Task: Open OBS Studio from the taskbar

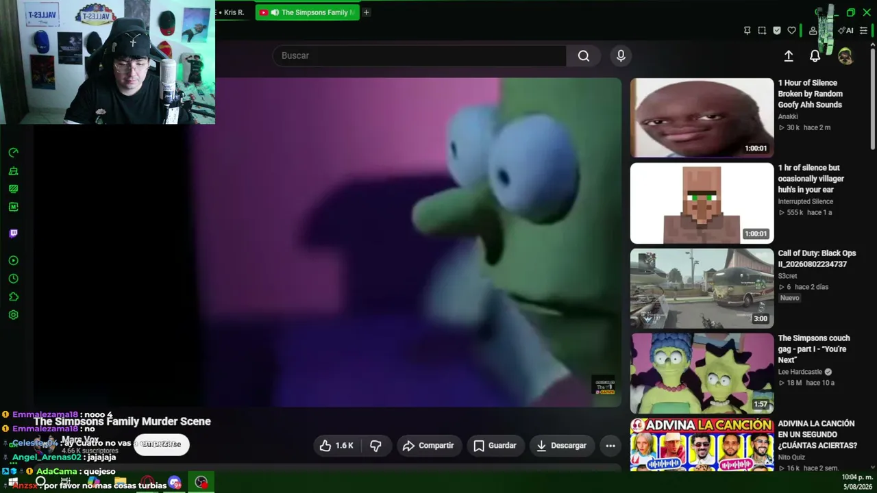Action: 201,483
